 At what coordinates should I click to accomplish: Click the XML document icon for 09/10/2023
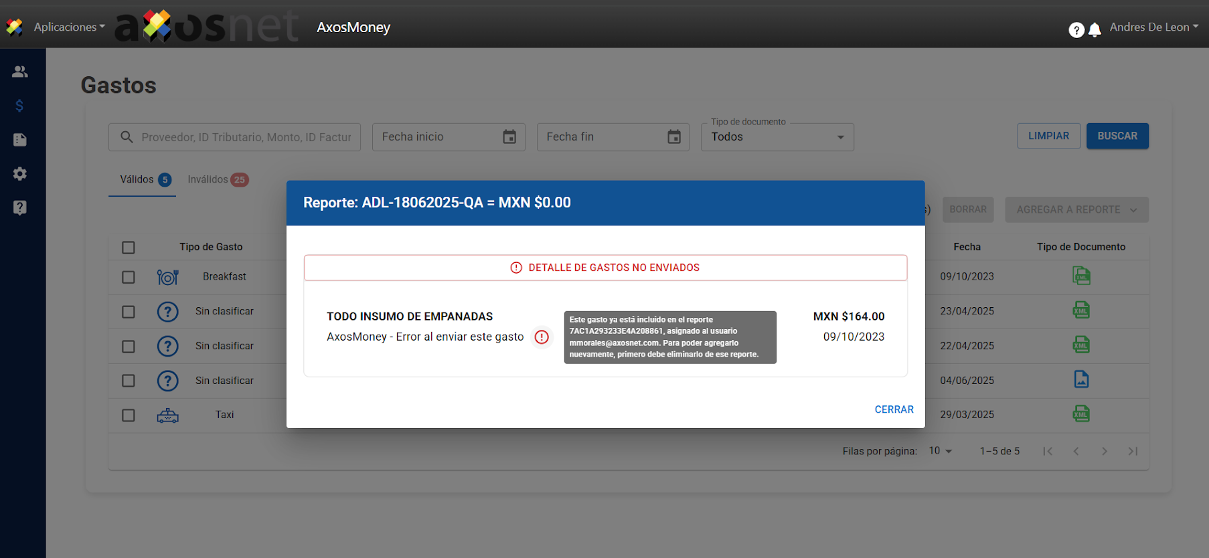pos(1080,276)
